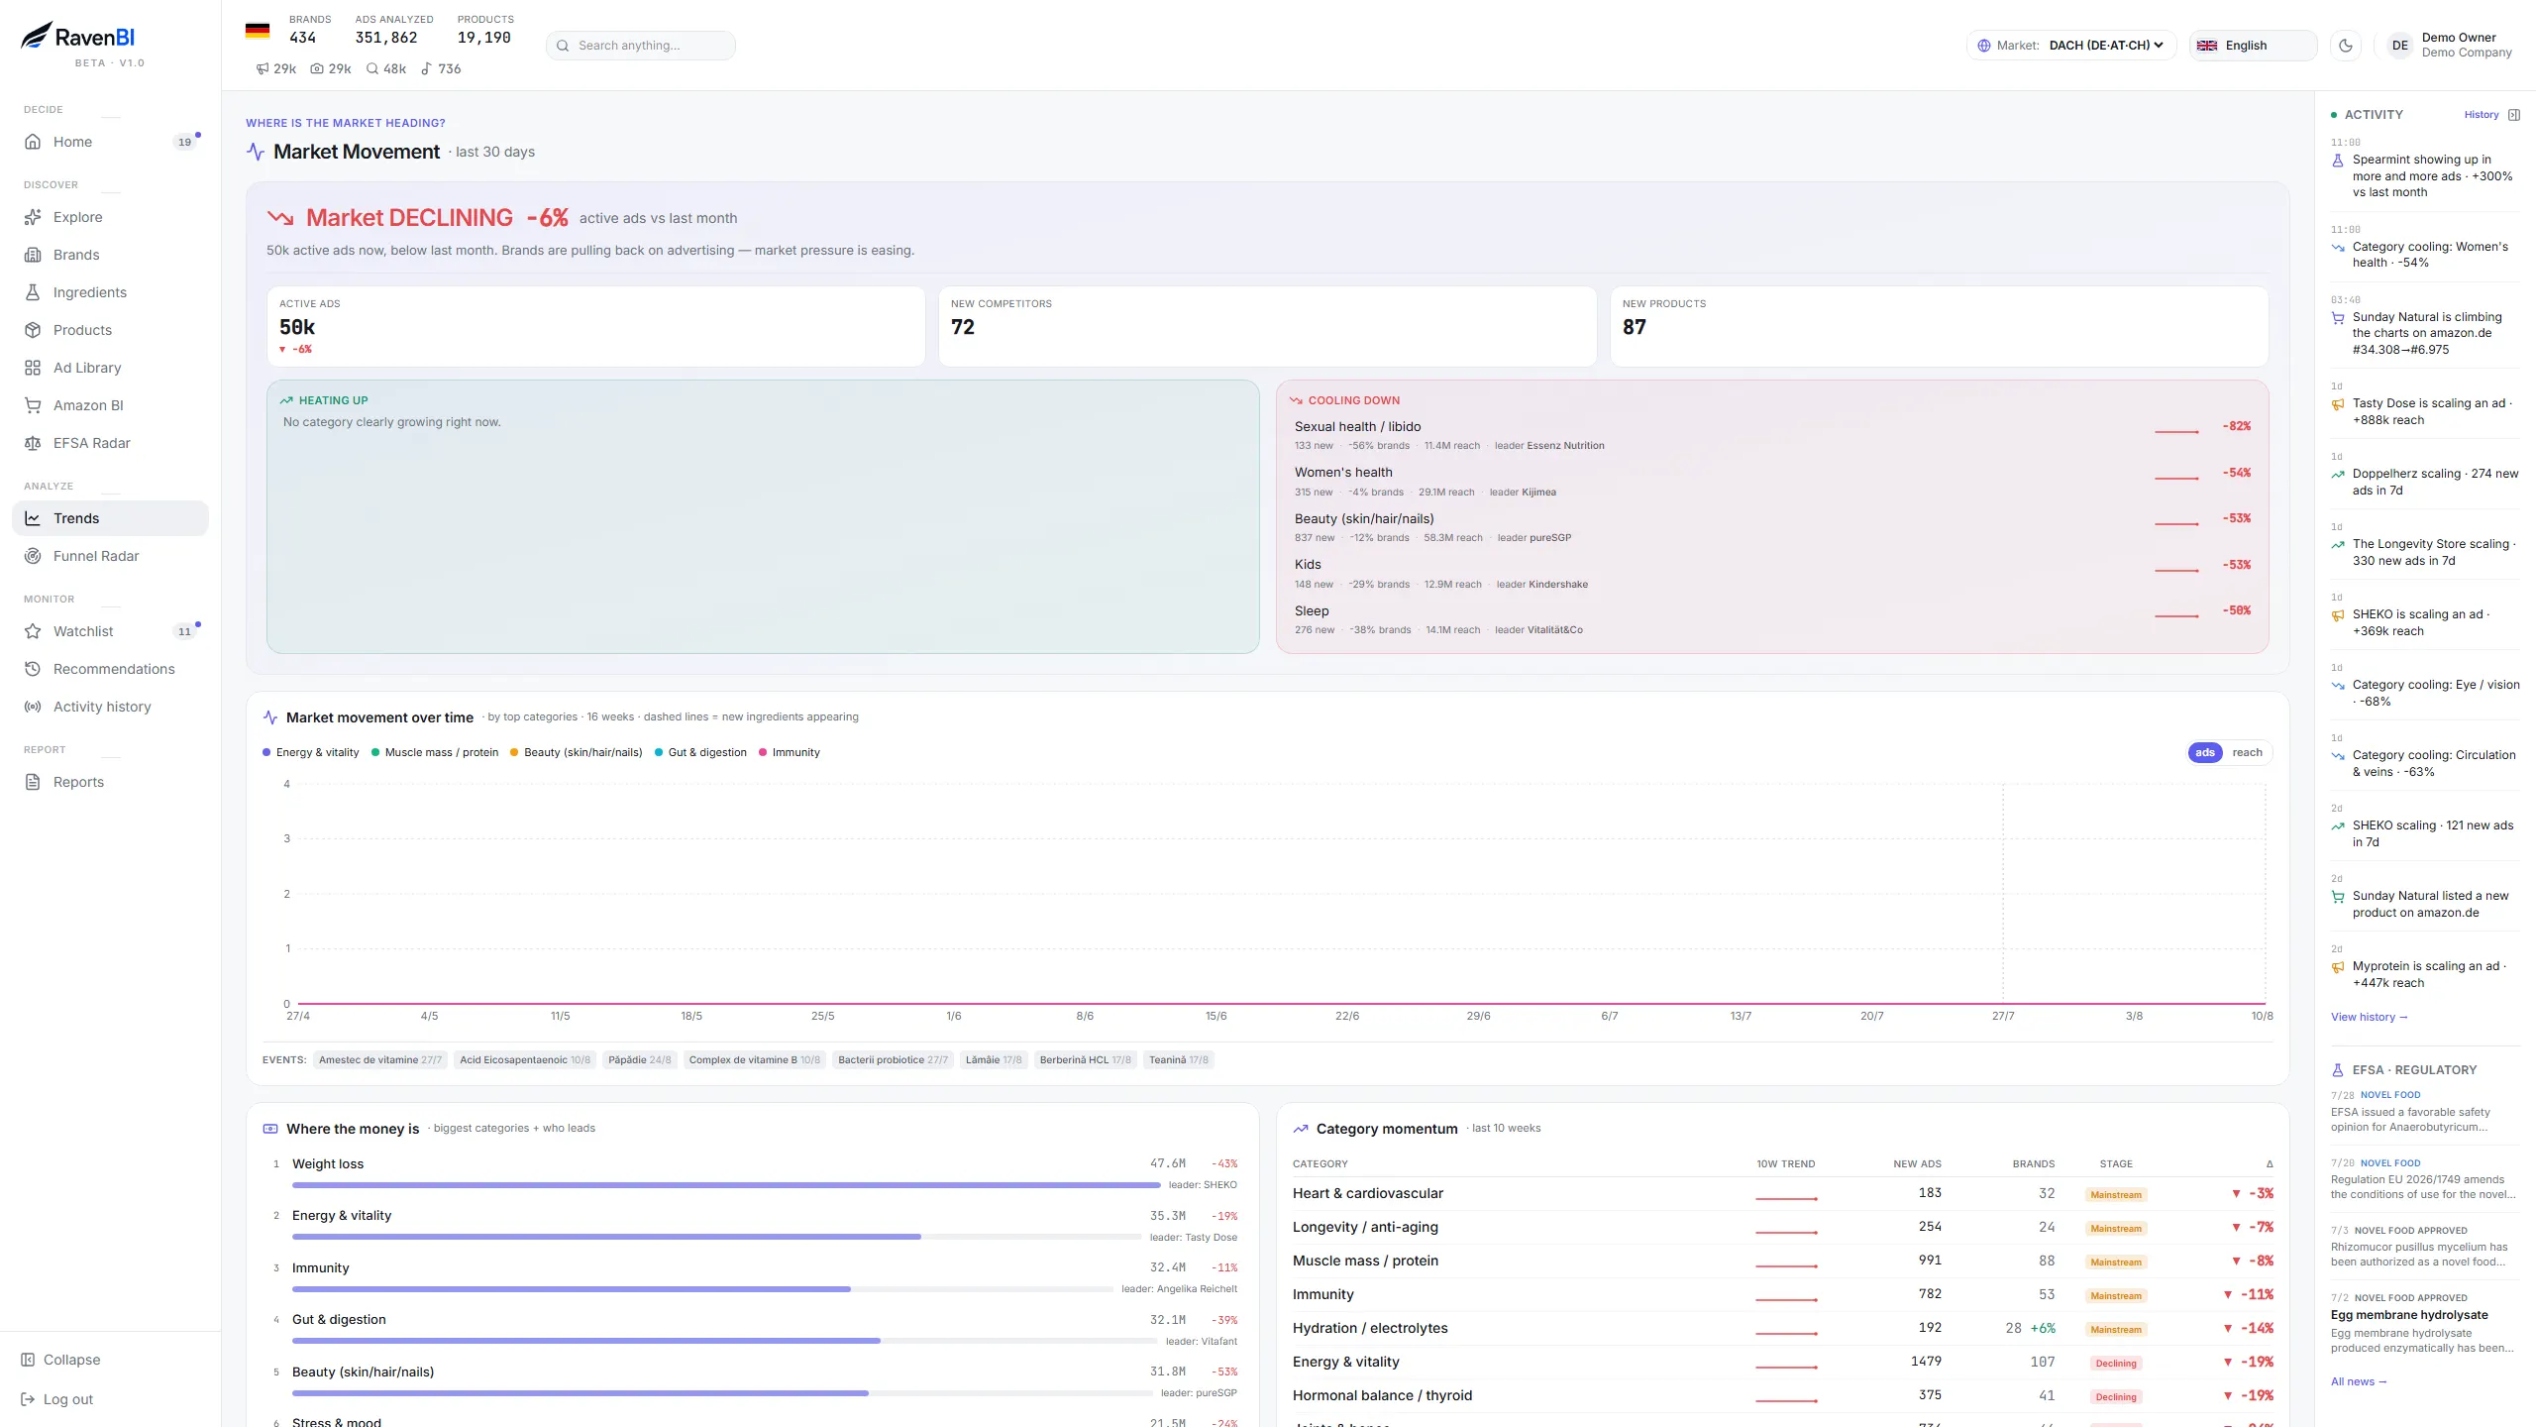Go to Brands section
The height and width of the screenshot is (1427, 2536).
[x=110, y=255]
